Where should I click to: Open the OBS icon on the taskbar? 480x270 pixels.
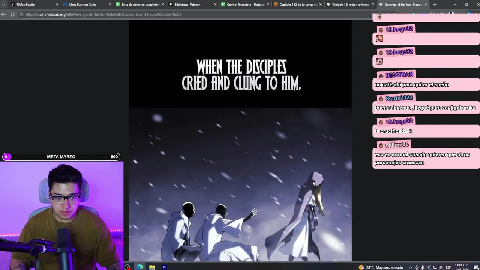click(x=127, y=267)
